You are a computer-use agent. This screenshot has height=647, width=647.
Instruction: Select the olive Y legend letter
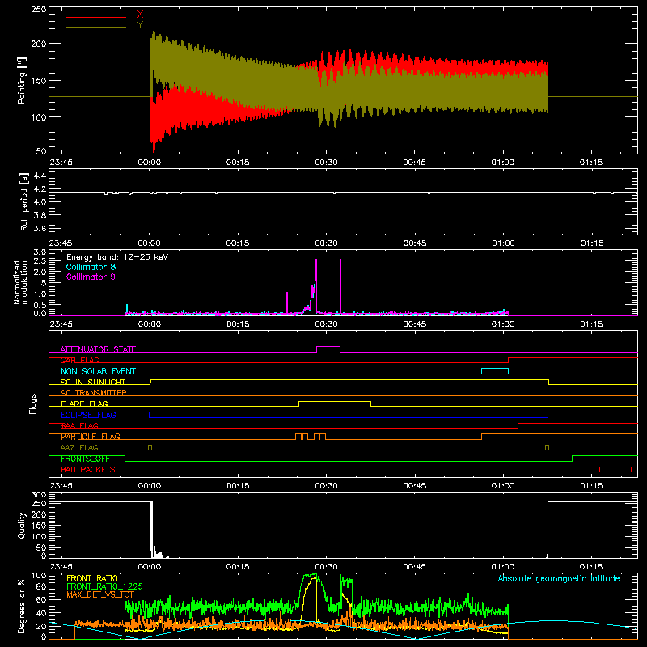tap(140, 25)
